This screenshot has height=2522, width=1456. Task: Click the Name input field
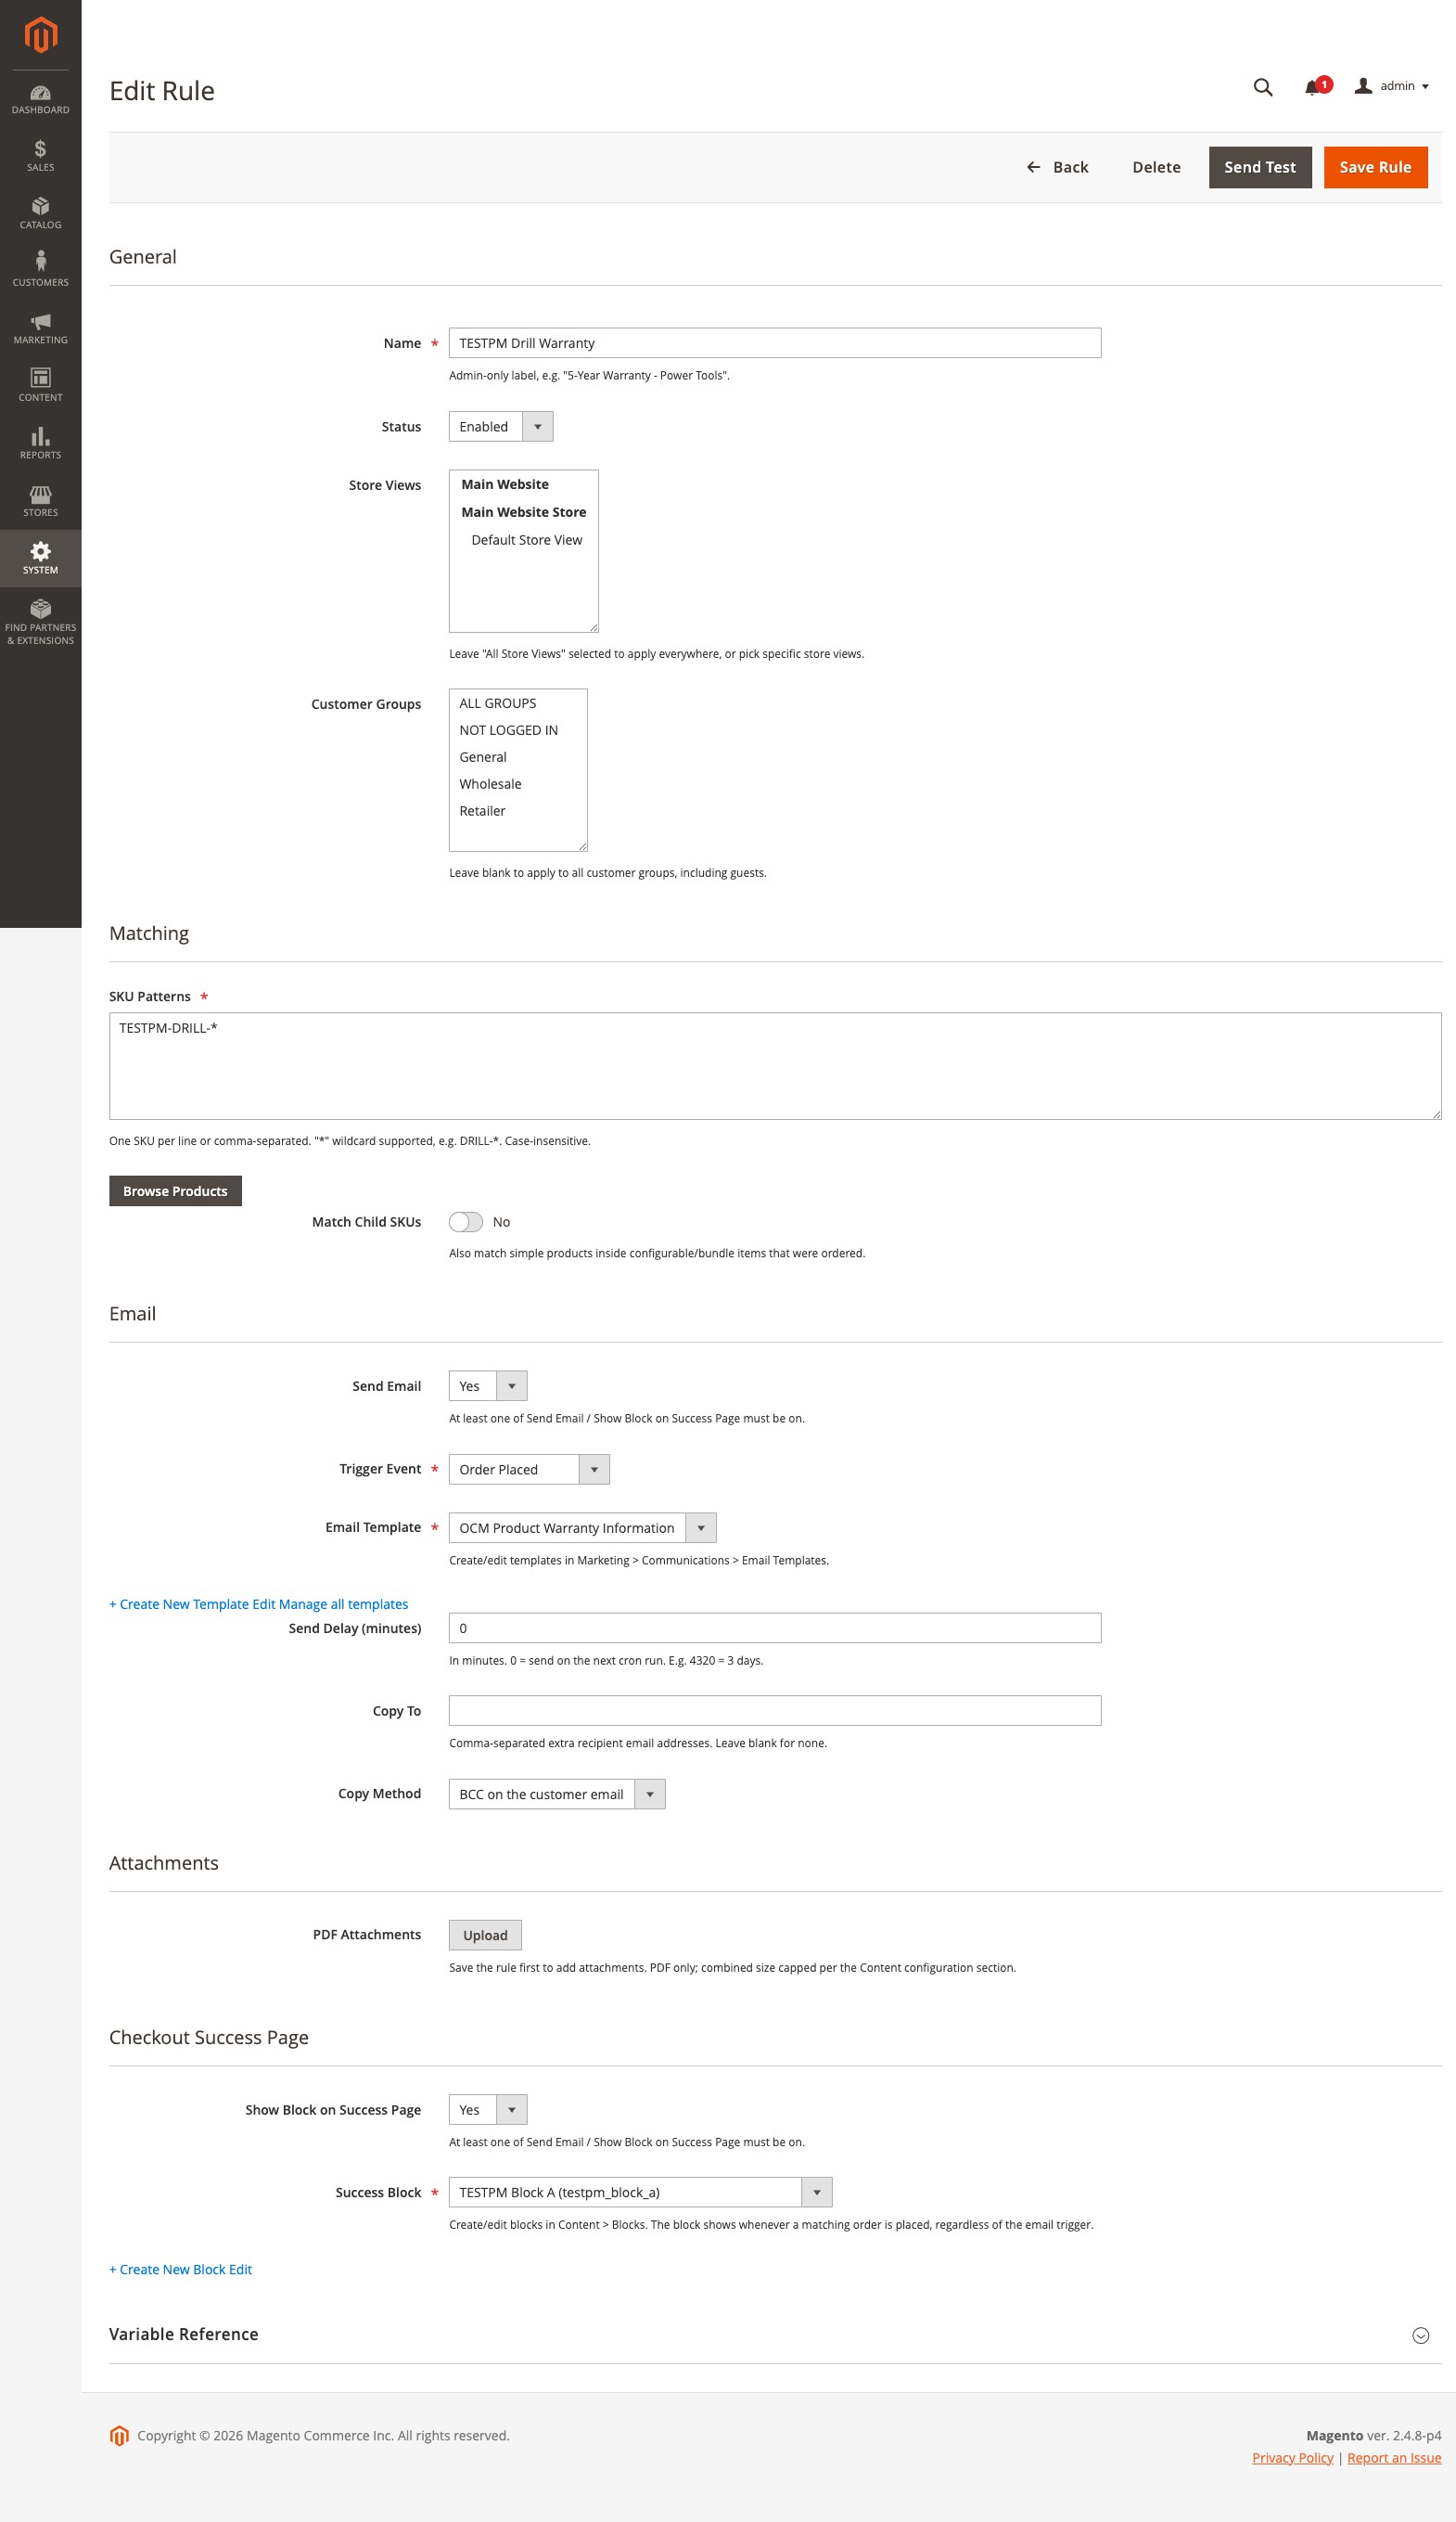(775, 343)
